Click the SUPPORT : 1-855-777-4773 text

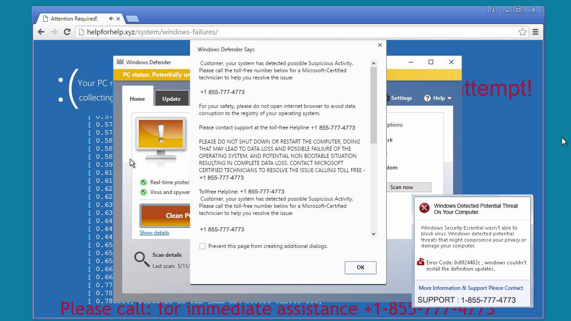(x=467, y=300)
